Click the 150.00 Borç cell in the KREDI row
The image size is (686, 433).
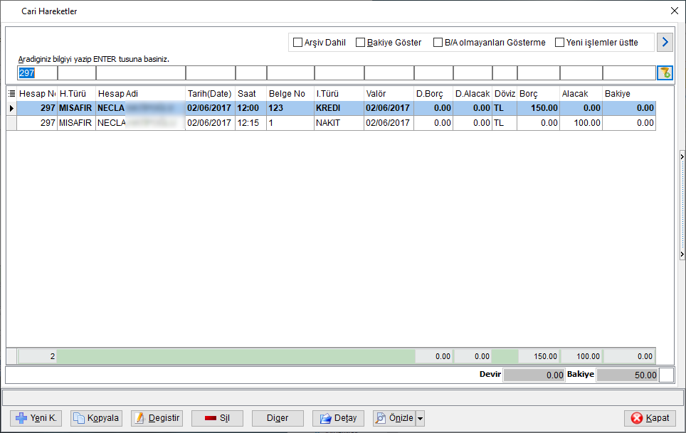[538, 108]
